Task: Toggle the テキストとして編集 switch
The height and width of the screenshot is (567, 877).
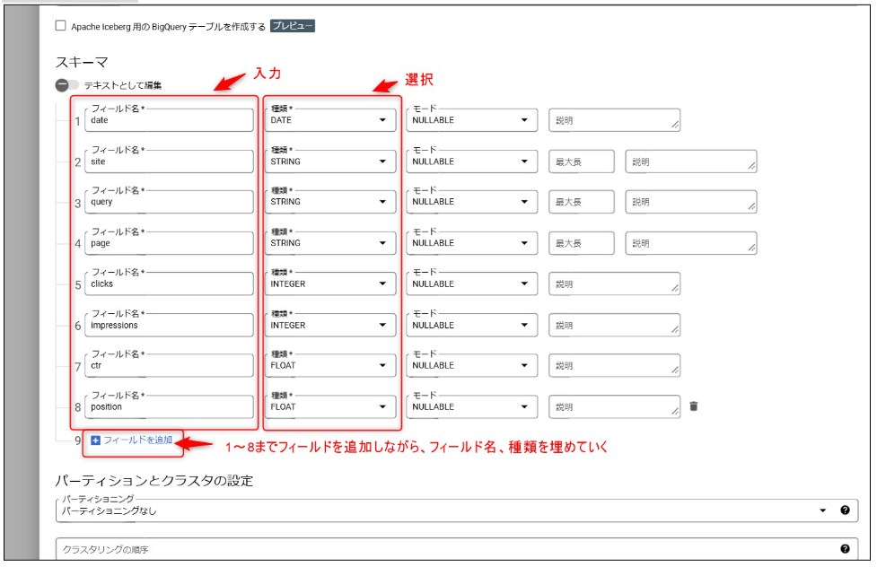Action: click(x=67, y=85)
